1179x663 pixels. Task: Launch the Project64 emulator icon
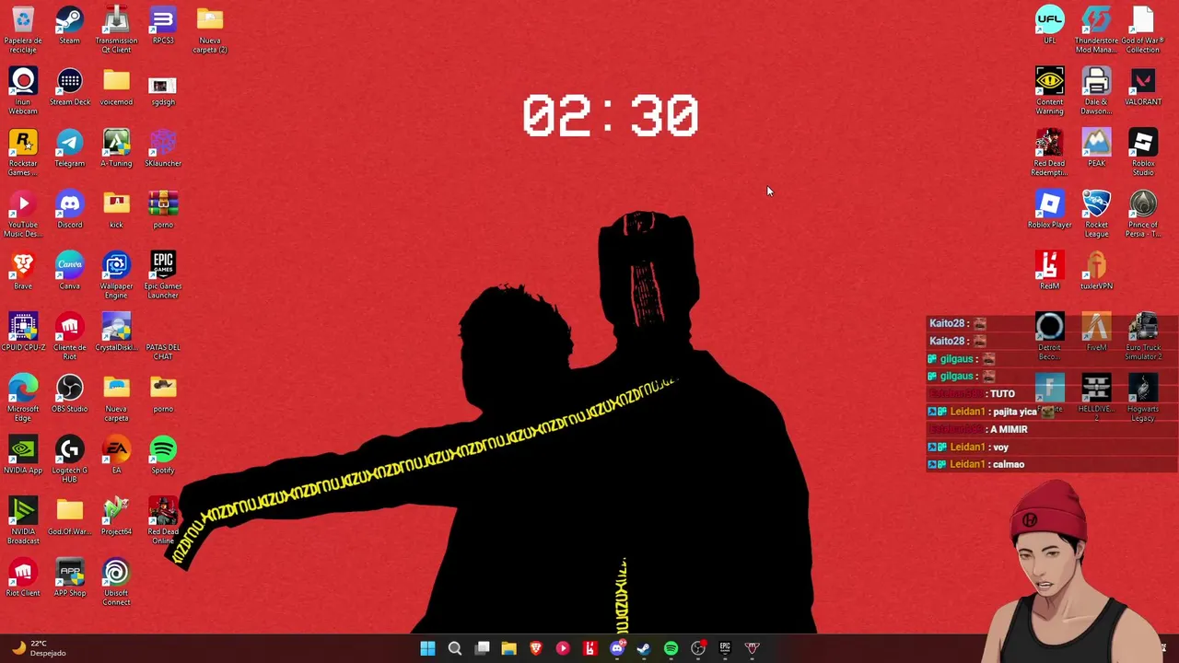[116, 517]
